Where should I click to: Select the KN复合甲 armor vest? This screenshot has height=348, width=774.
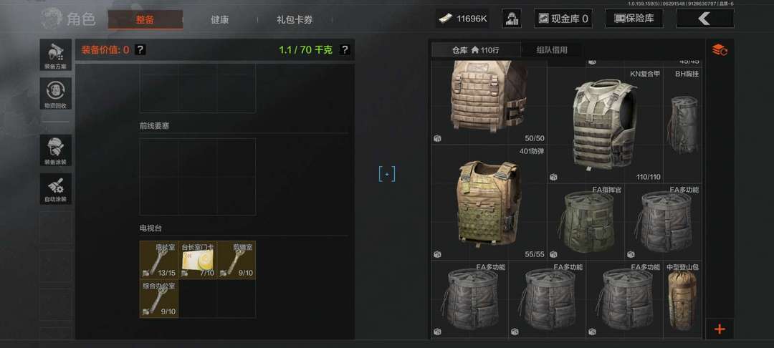(605, 125)
